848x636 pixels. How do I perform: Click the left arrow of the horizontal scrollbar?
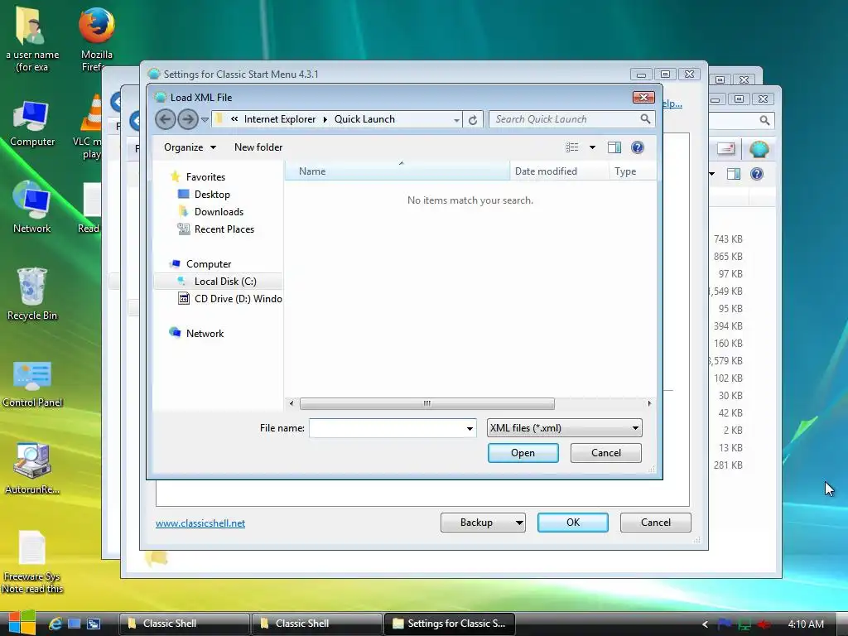291,403
